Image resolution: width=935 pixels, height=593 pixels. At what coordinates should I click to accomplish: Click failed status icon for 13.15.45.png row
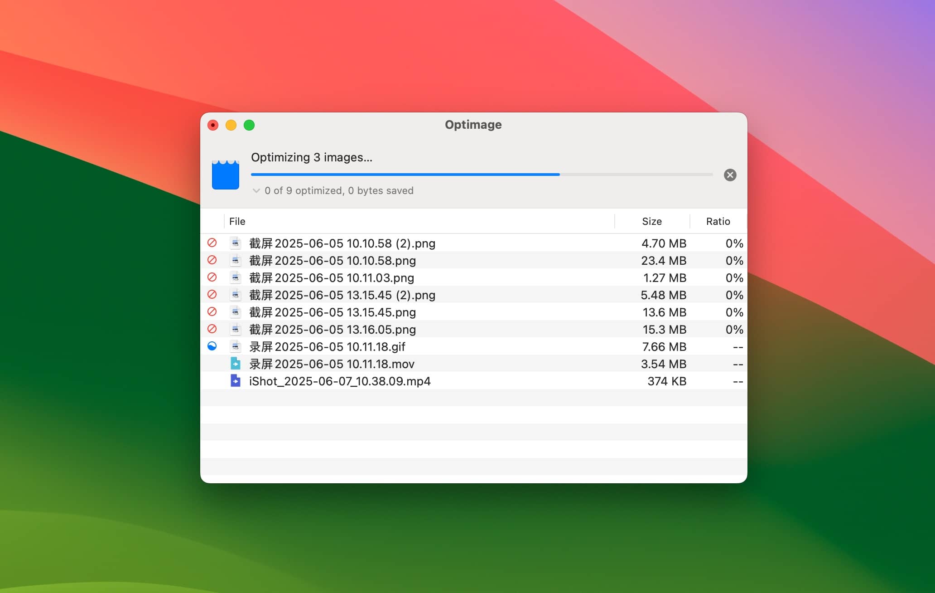pos(212,312)
